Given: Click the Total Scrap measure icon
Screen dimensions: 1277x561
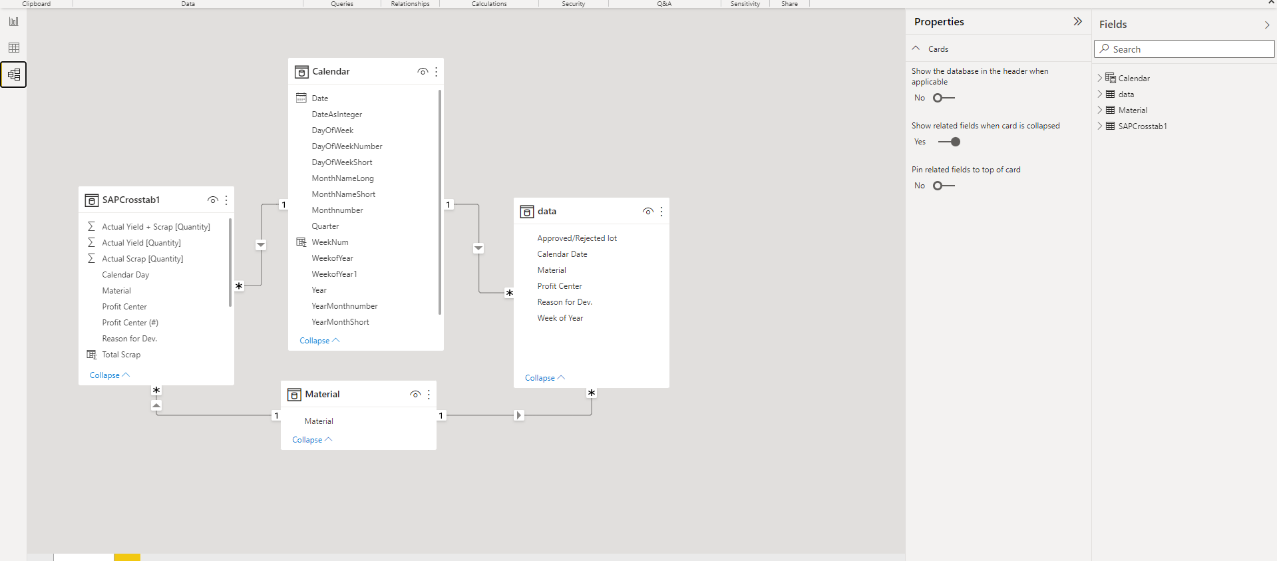Looking at the screenshot, I should [92, 355].
